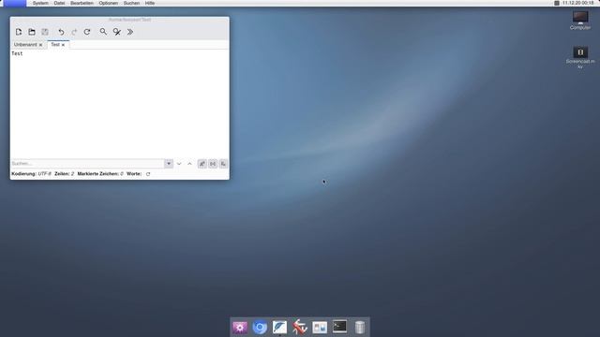Image resolution: width=600 pixels, height=337 pixels.
Task: Click inside the text editing area
Action: click(x=119, y=104)
